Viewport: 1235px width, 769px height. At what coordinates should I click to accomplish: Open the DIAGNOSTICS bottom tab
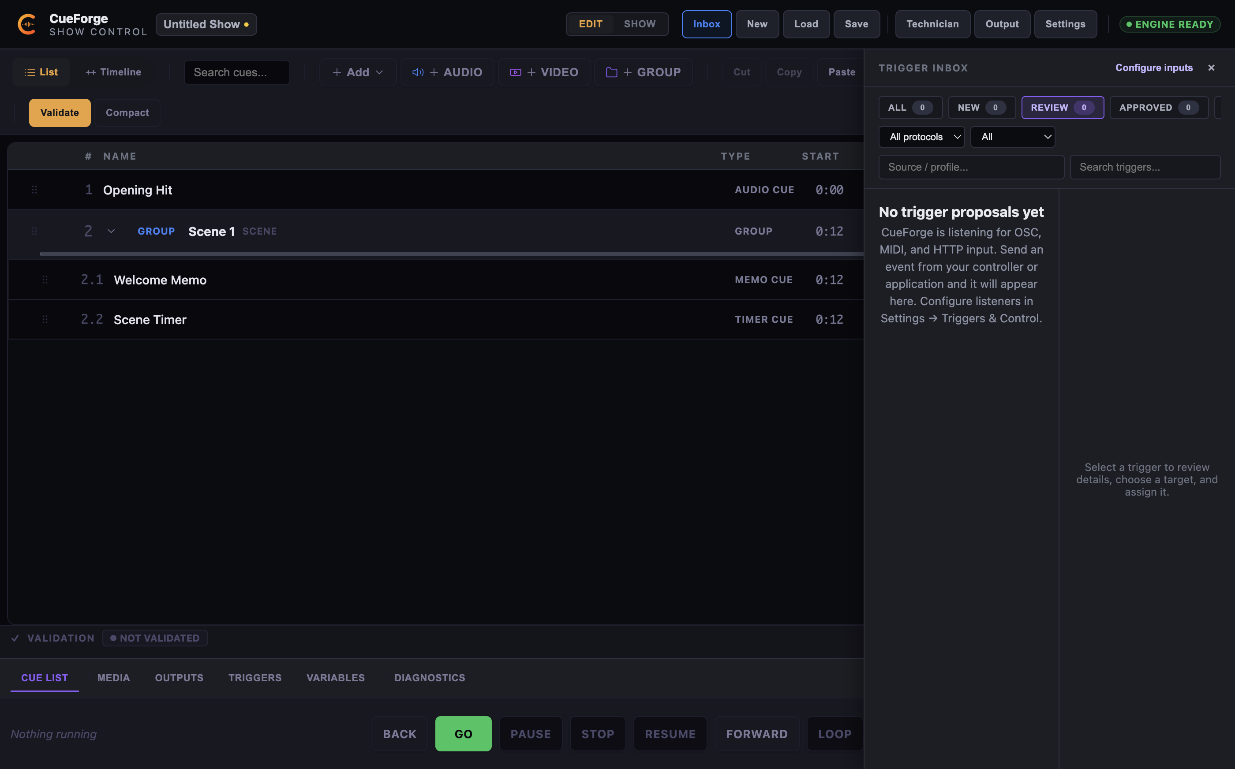[x=429, y=677]
